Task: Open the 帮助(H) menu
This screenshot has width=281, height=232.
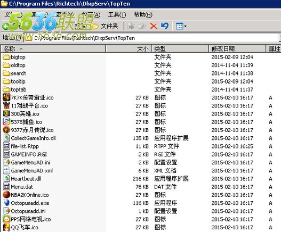Action: (x=143, y=14)
